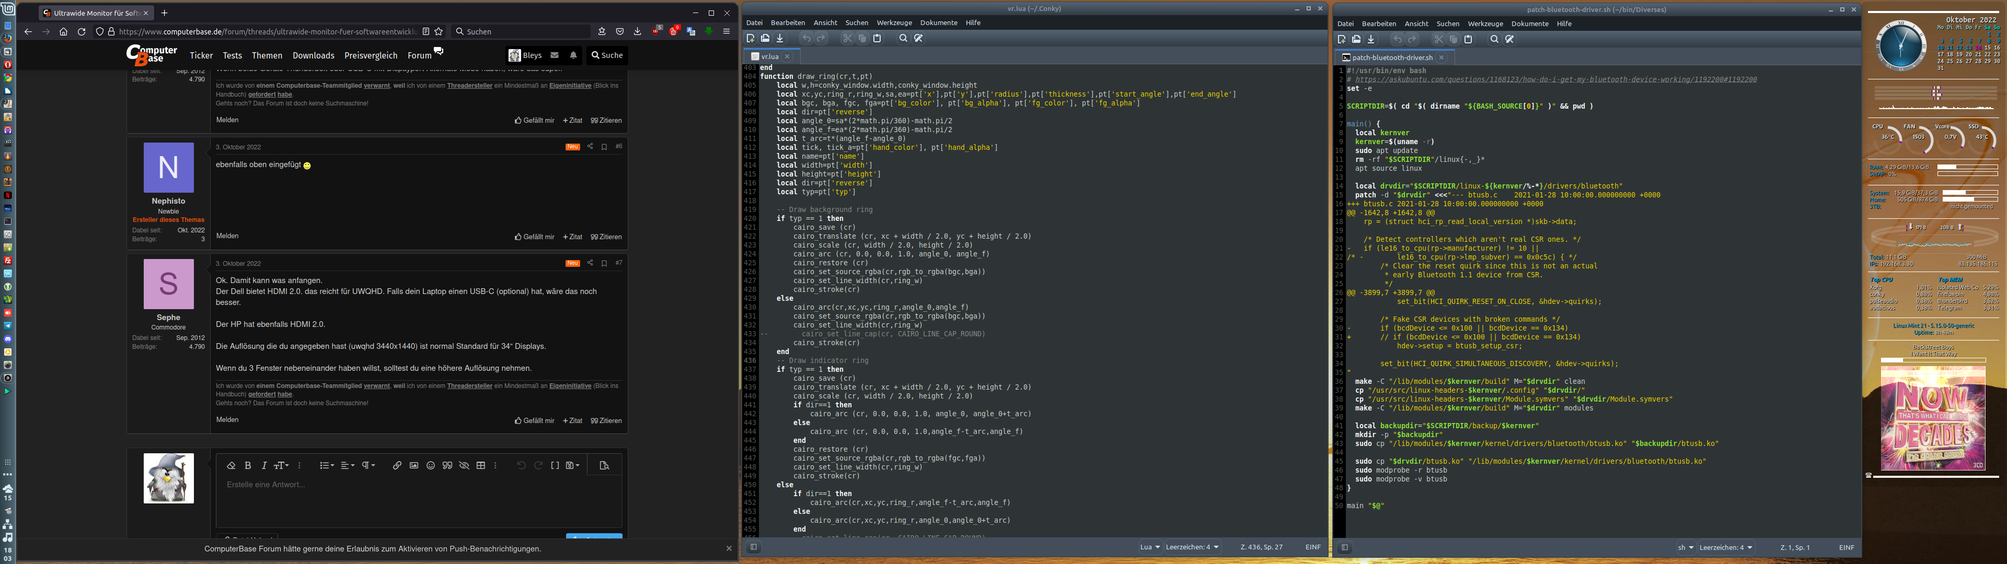
Task: Select the patch-bluetooth-driver.sh document tab
Action: tap(1391, 57)
